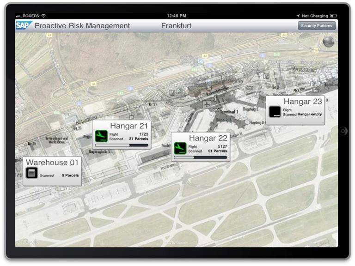Viewport: 355px width, 266px height.
Task: Tap the Warehouse 01 parcel icon
Action: (x=31, y=174)
